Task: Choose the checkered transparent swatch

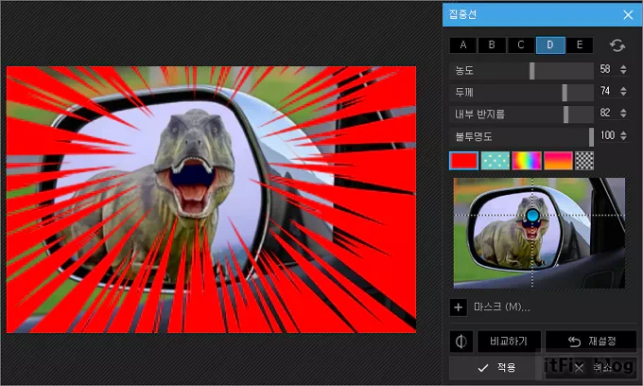Action: [584, 161]
